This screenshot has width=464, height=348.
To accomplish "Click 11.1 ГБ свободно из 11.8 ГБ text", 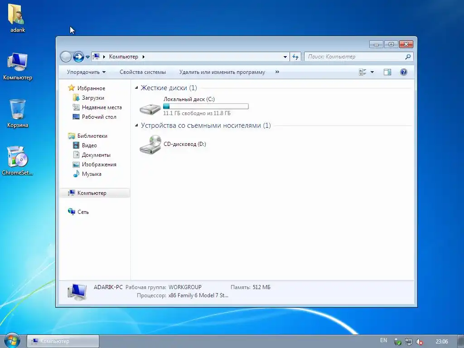I will tap(197, 113).
